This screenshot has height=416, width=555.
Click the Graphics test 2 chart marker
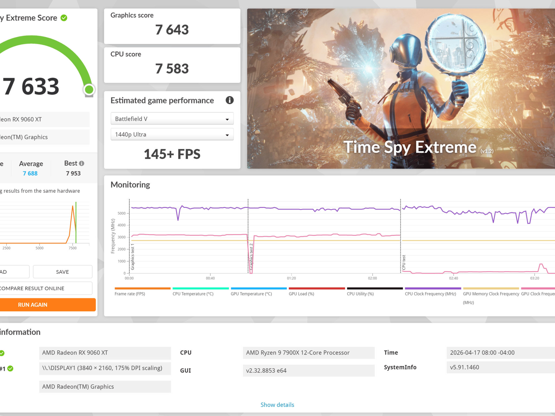pyautogui.click(x=251, y=257)
